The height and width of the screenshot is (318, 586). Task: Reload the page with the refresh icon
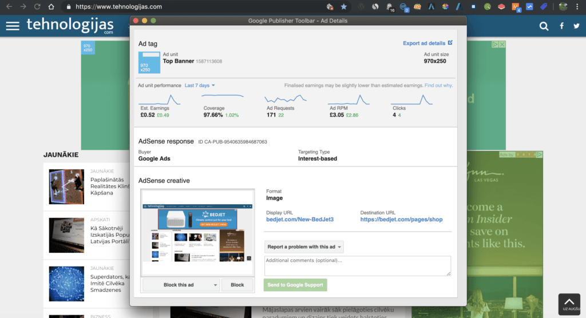click(37, 6)
